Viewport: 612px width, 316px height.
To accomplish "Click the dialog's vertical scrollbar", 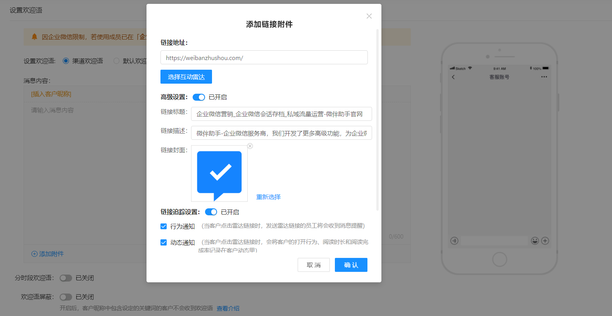I will pos(377,120).
